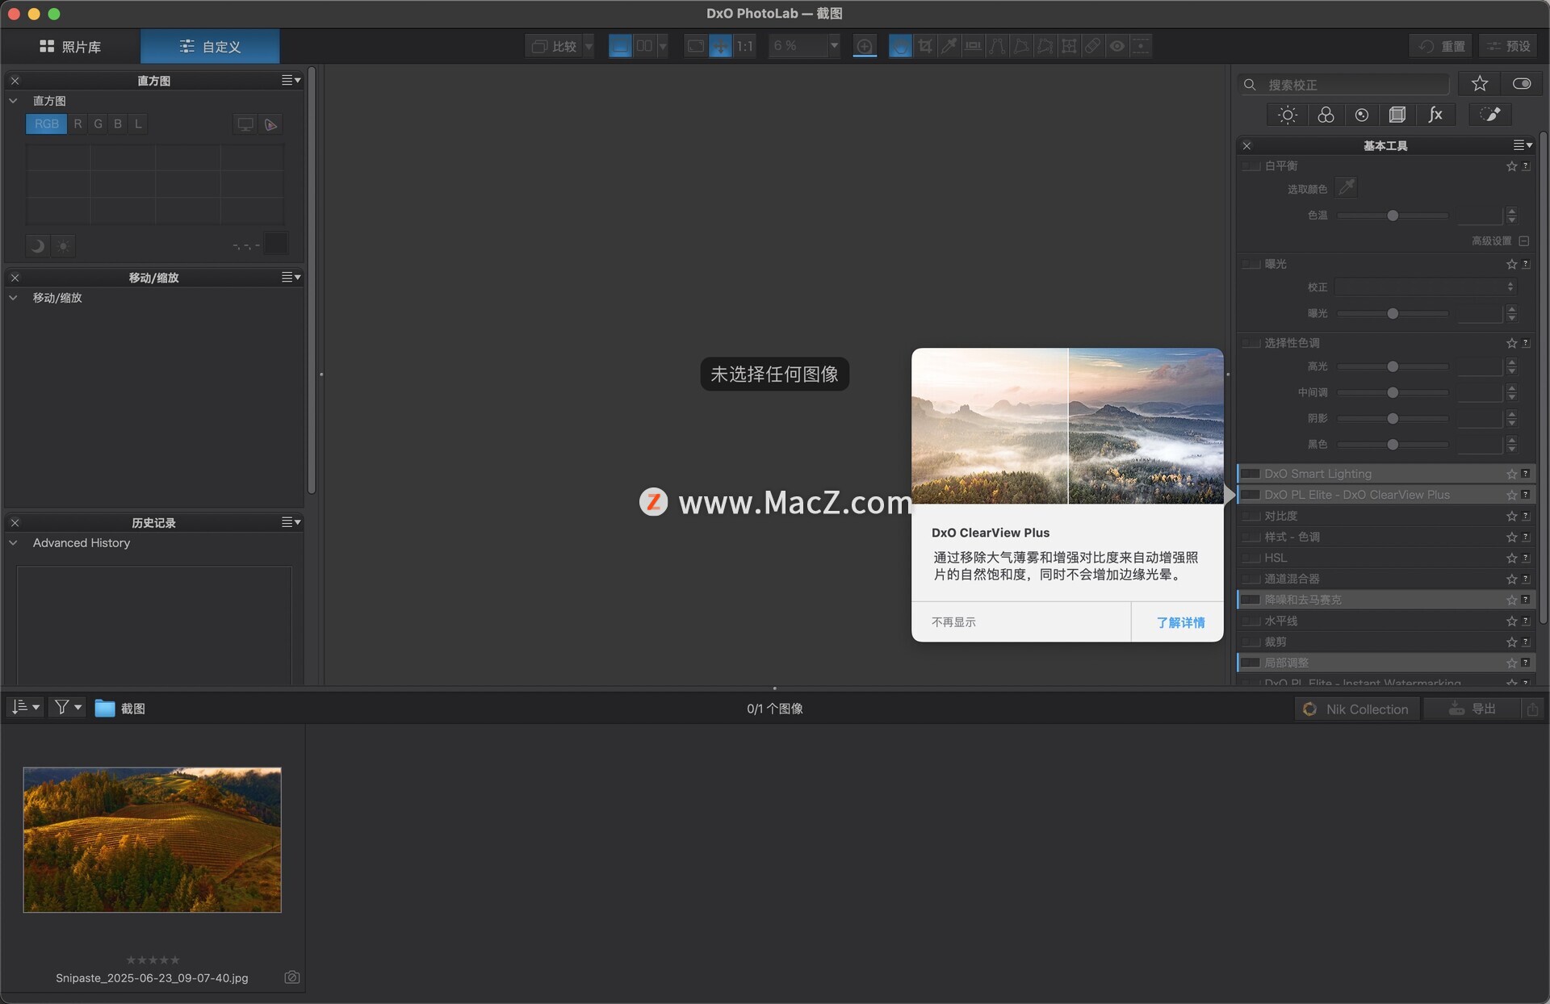Image resolution: width=1550 pixels, height=1004 pixels.
Task: Show color corrections palette (three circles icon)
Action: pos(1326,115)
